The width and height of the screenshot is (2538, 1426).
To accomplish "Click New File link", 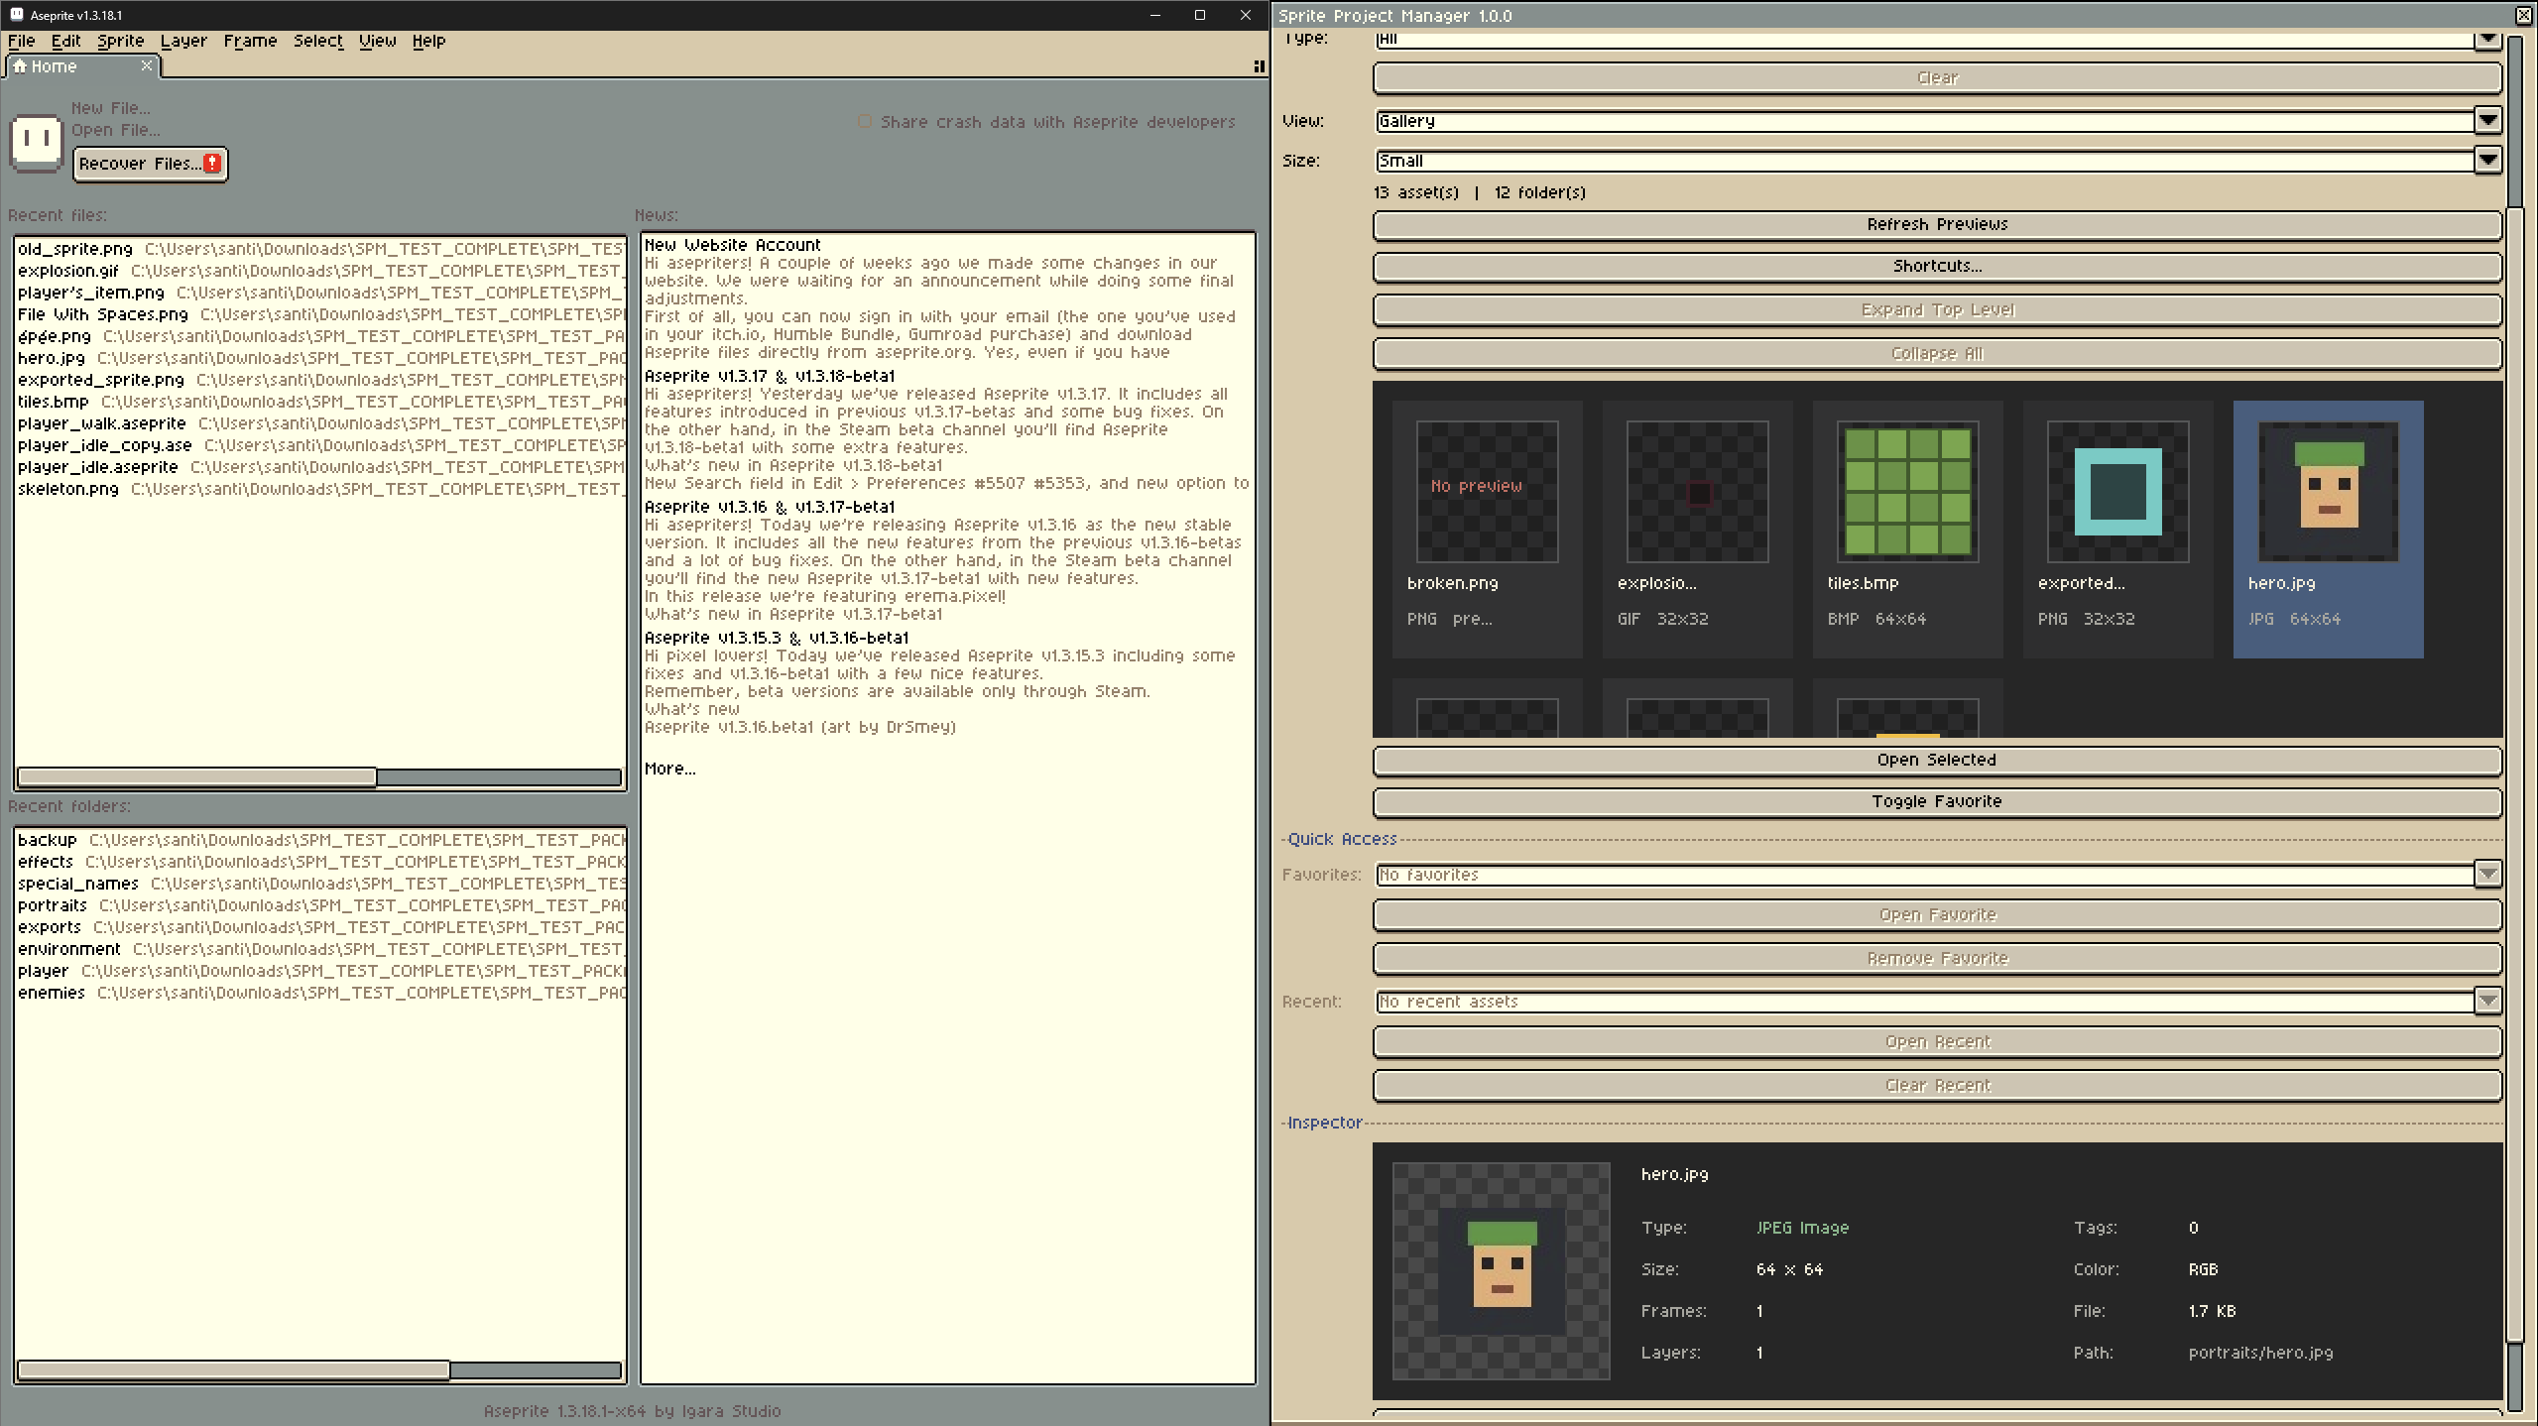I will 111,108.
